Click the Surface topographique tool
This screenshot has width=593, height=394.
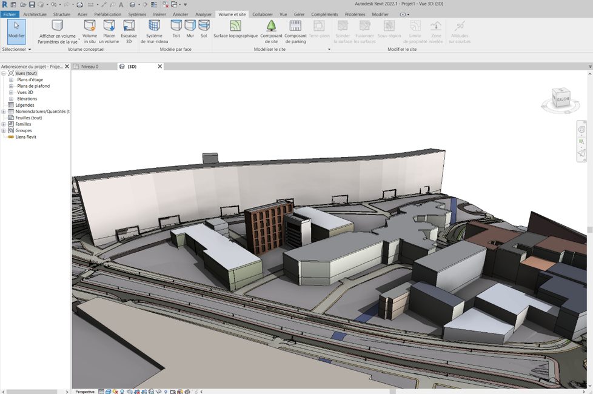tap(235, 30)
